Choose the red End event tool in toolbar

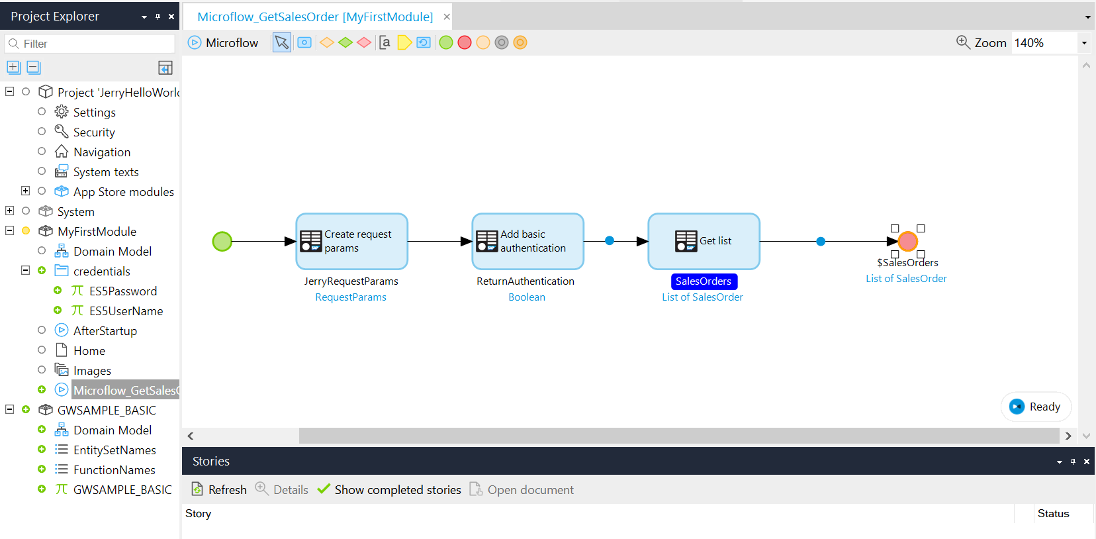(x=465, y=42)
